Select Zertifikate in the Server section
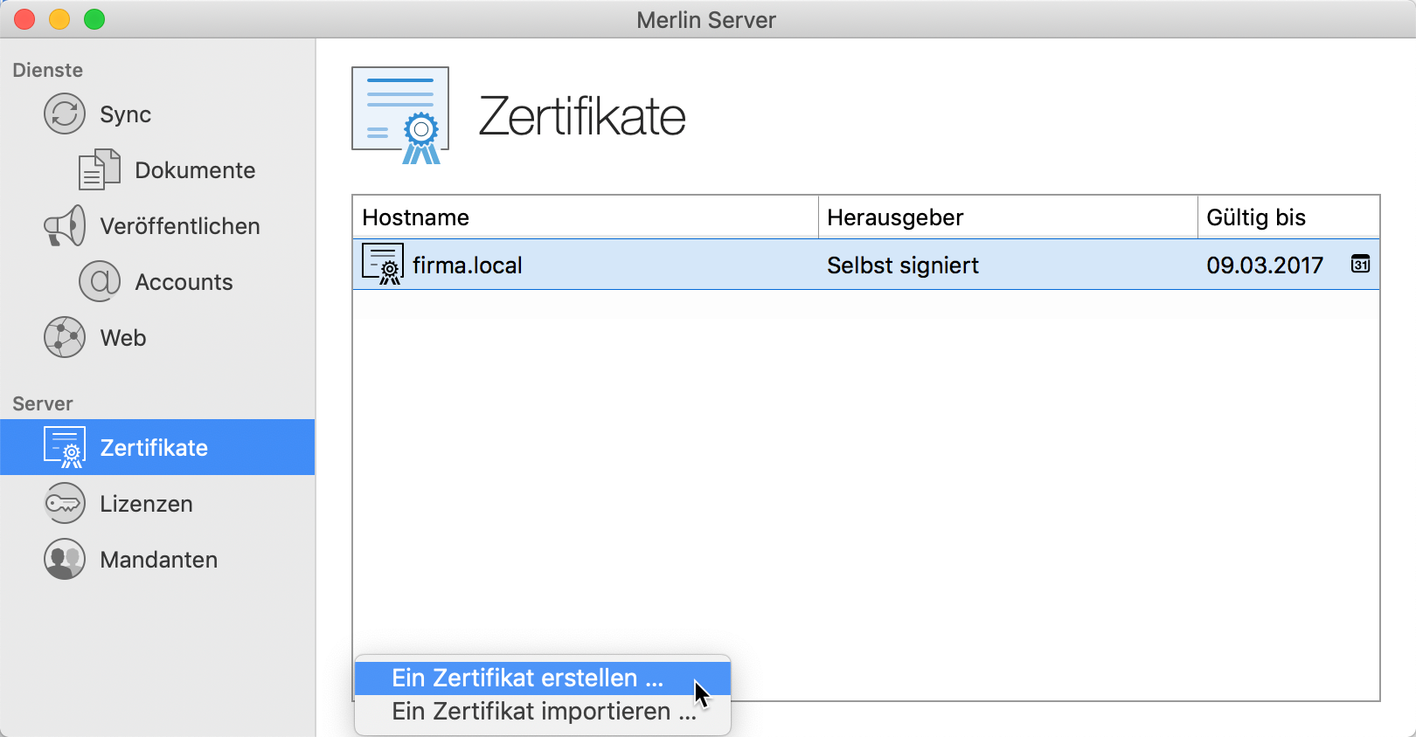The image size is (1416, 737). click(x=157, y=447)
